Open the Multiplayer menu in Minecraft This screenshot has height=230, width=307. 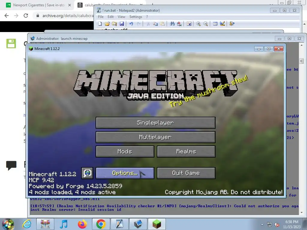click(156, 137)
